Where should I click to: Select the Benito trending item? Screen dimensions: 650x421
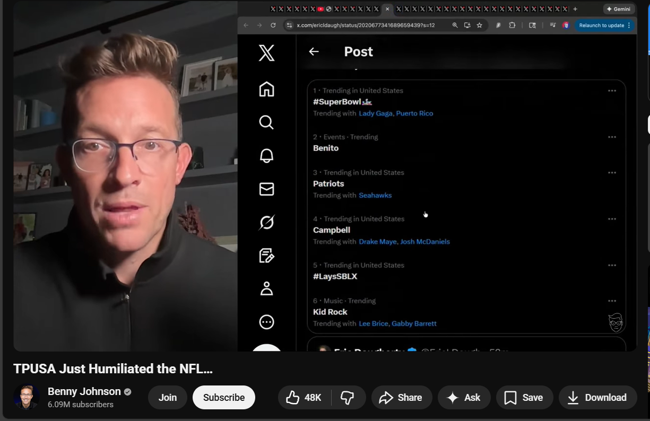click(326, 148)
